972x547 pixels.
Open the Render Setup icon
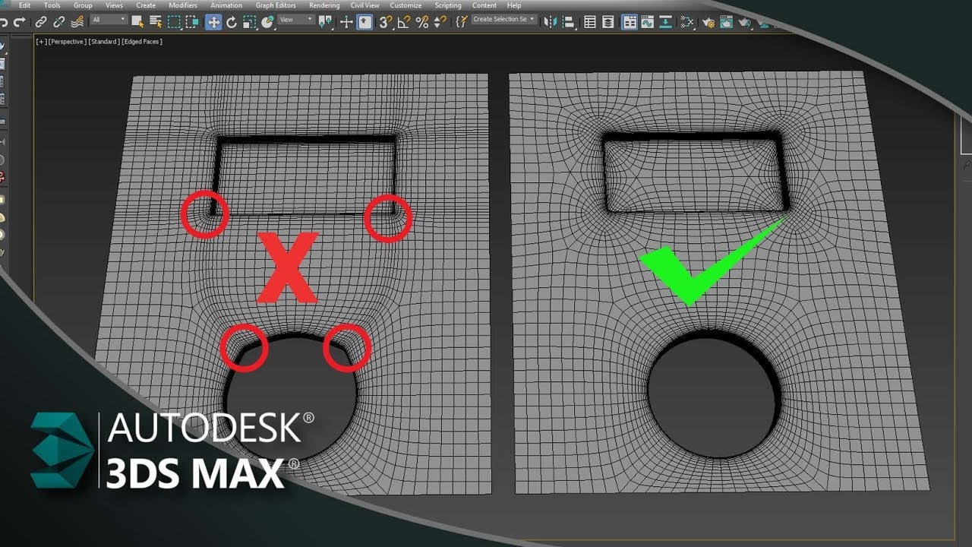708,22
